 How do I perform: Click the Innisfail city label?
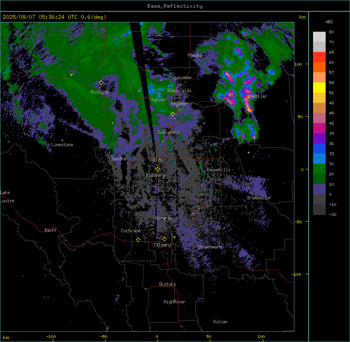coord(169,132)
